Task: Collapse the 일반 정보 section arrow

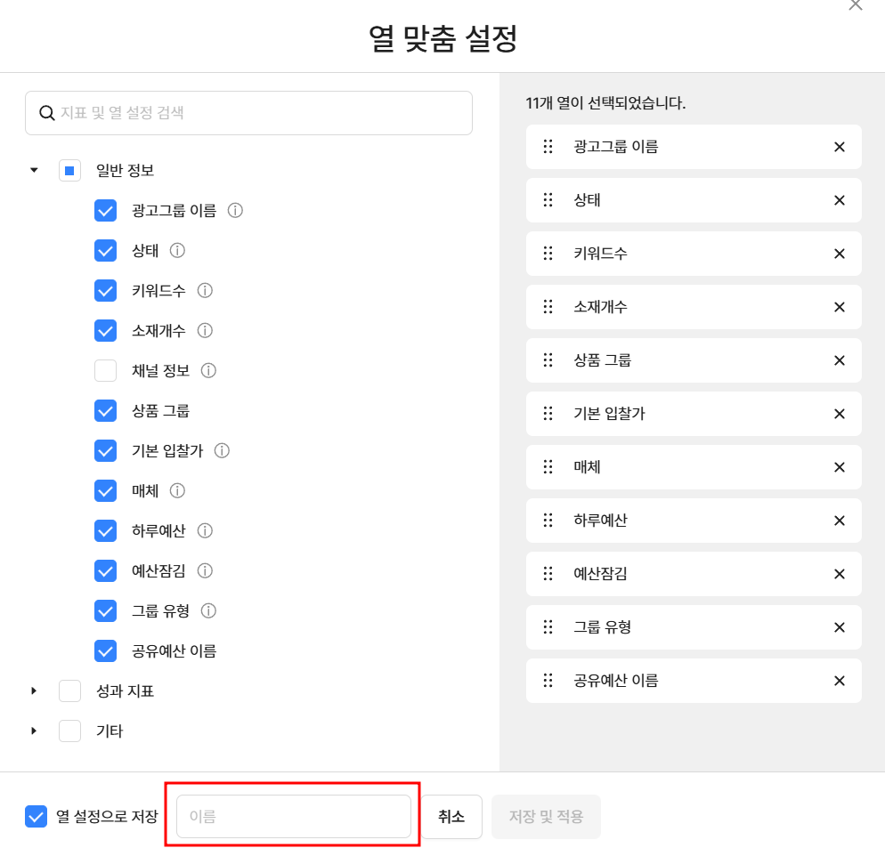Action: (x=34, y=170)
